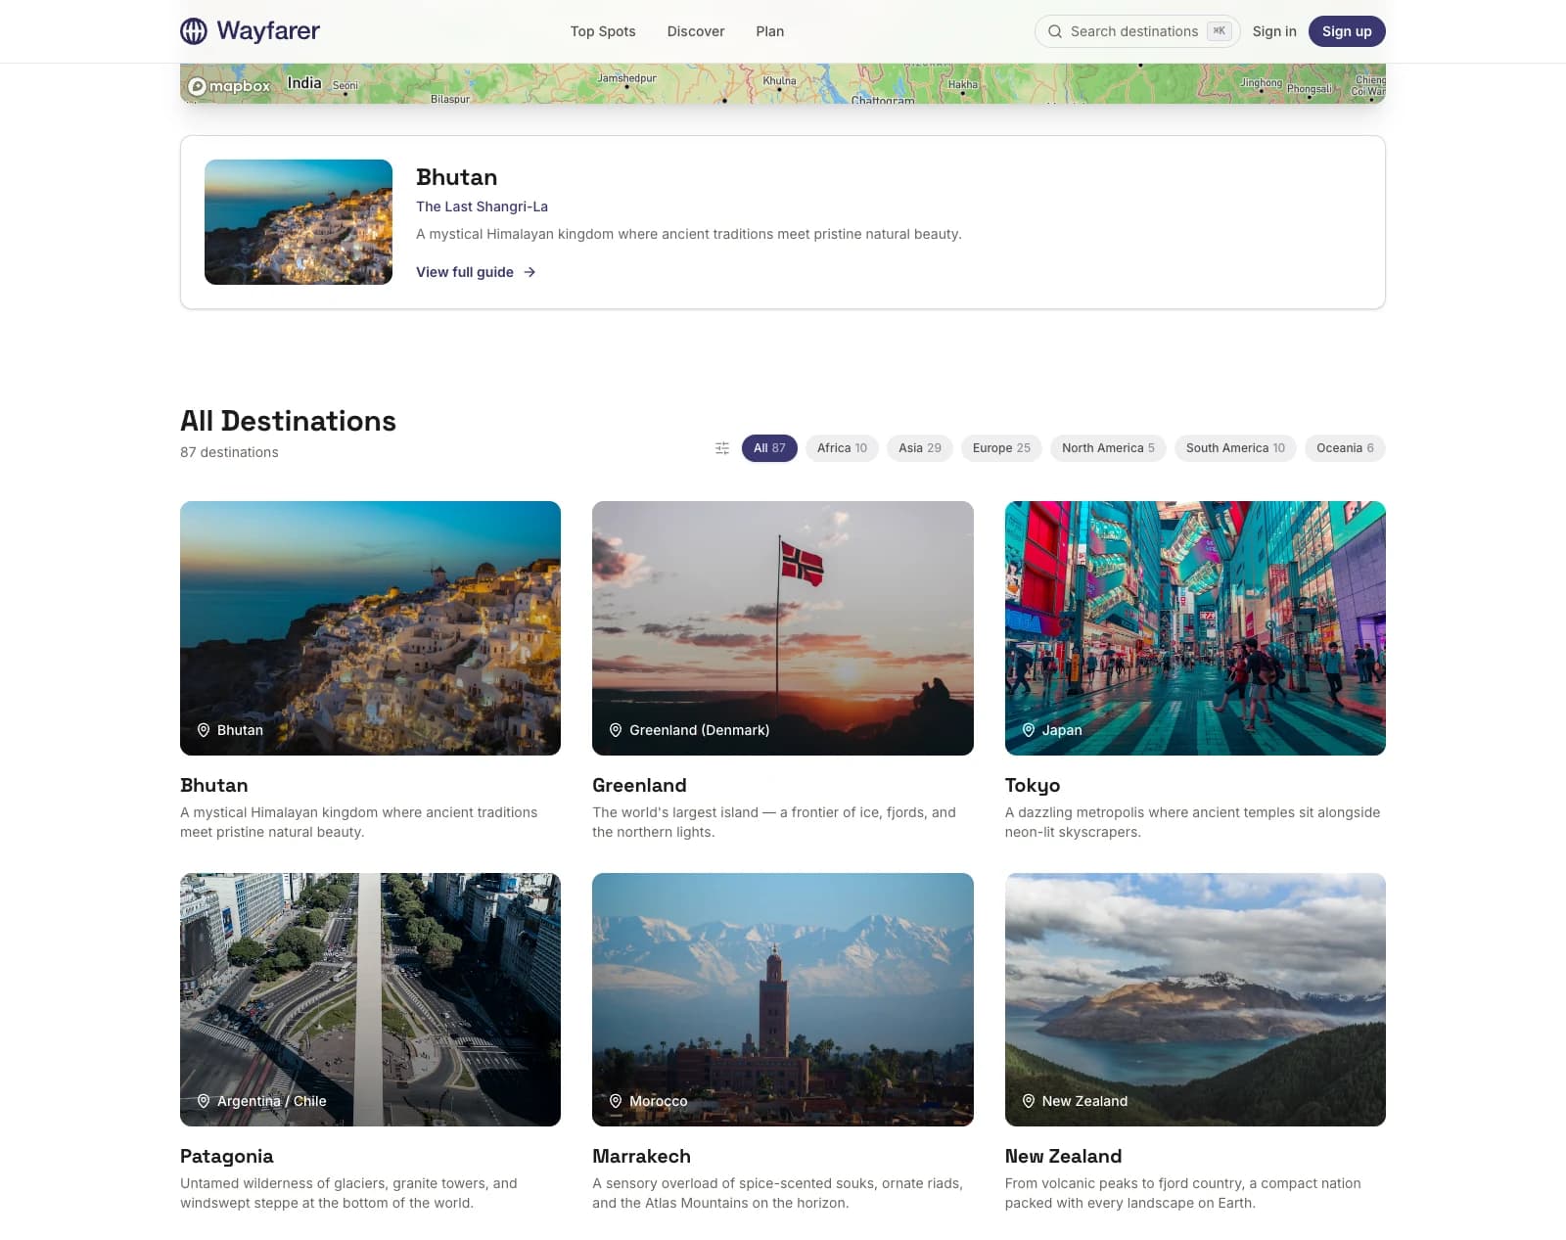Viewport: 1566px width, 1240px height.
Task: Click the Marrakech card title
Action: 641,1156
